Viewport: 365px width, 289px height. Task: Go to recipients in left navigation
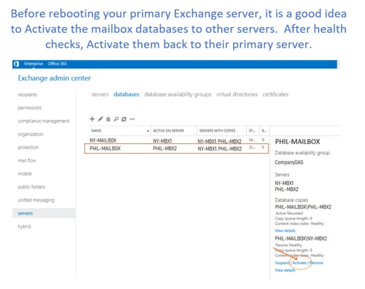(x=27, y=95)
